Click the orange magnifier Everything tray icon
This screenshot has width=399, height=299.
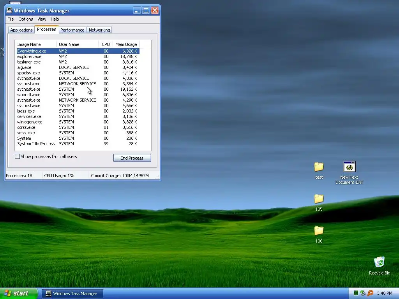[370, 293]
